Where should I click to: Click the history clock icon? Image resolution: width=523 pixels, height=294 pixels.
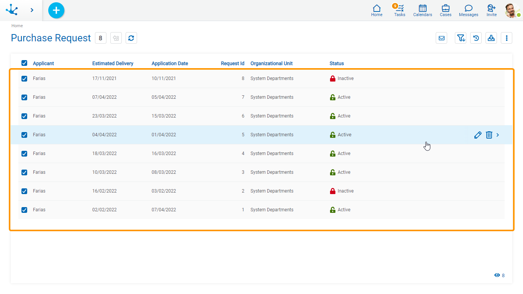(476, 38)
